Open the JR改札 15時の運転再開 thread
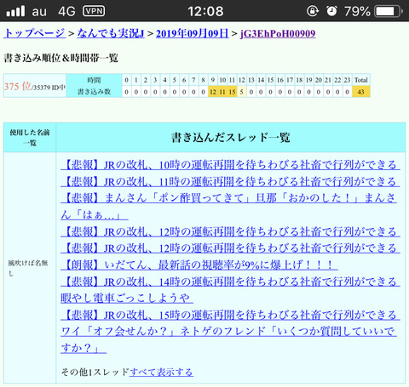 [230, 315]
